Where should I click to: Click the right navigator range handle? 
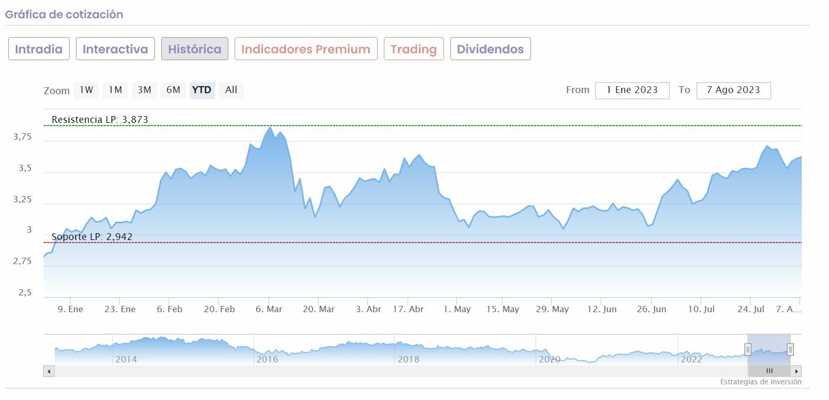pyautogui.click(x=790, y=349)
